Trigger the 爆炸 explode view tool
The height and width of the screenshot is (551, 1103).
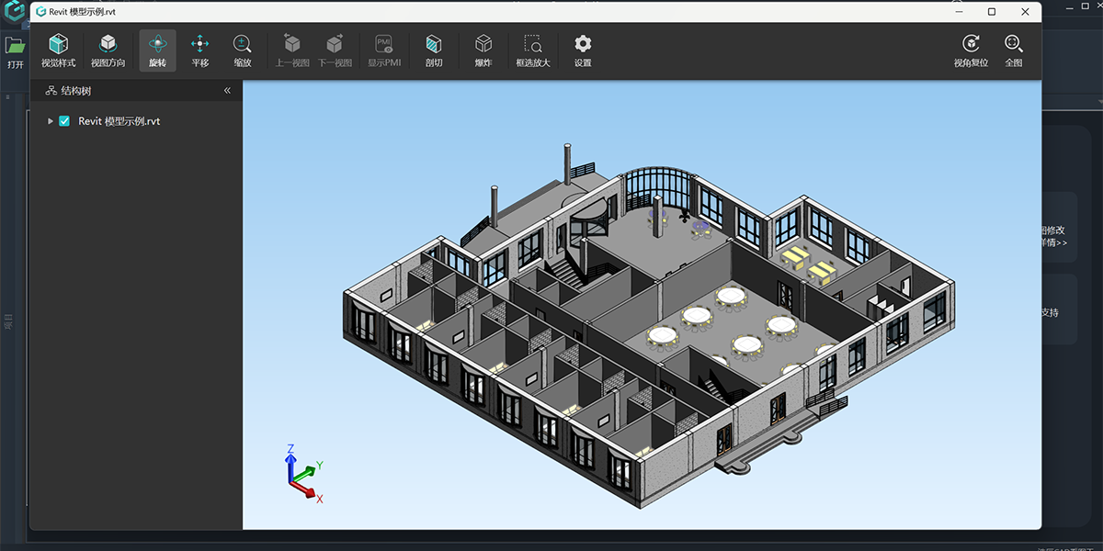(483, 51)
